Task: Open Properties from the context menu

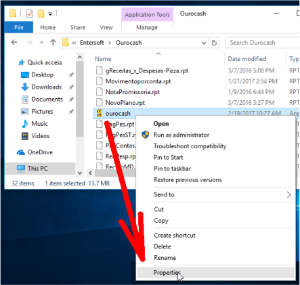Action: [215, 273]
